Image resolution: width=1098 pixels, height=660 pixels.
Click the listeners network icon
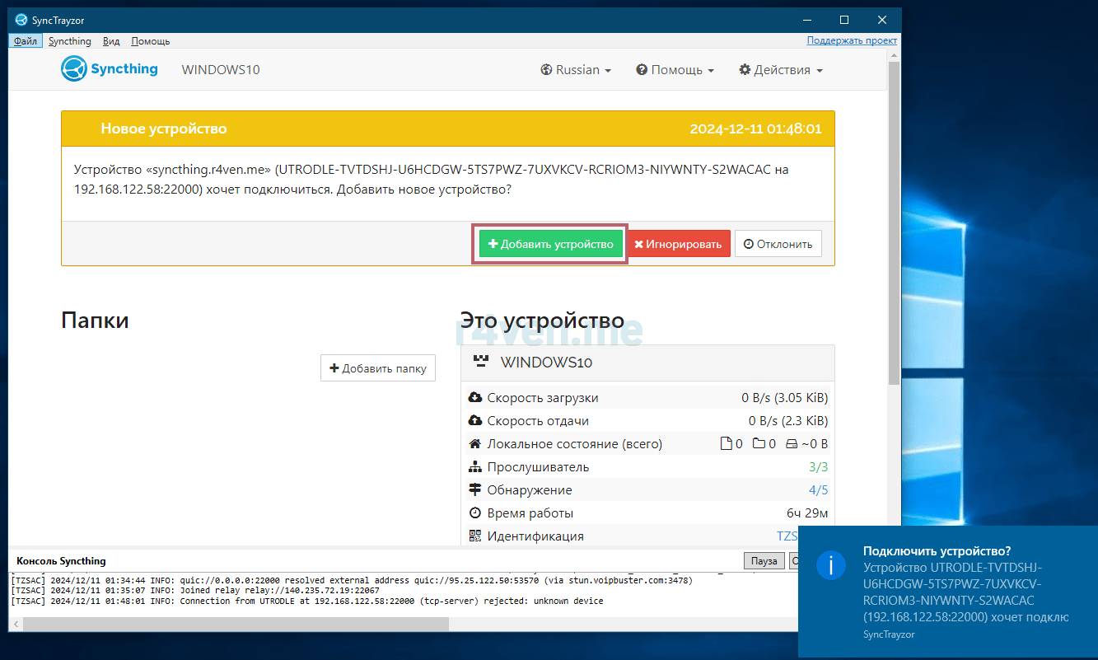click(474, 467)
